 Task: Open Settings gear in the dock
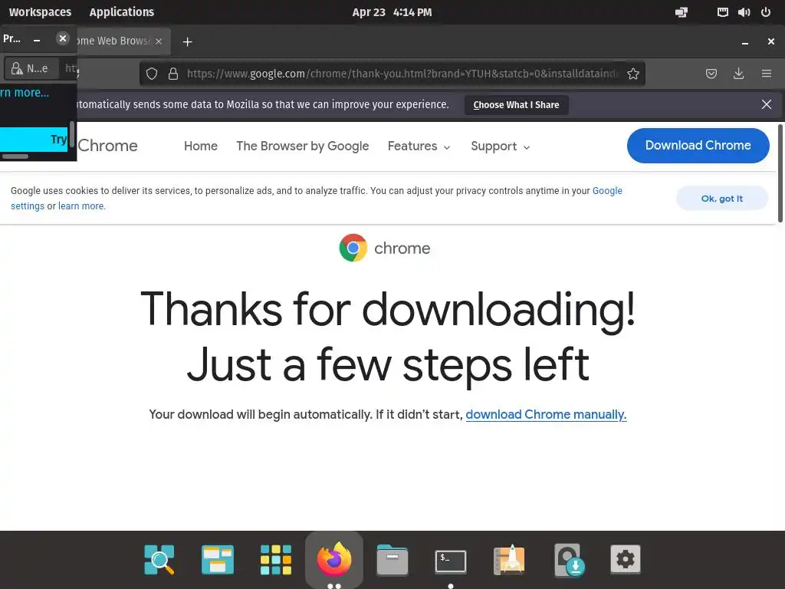(x=626, y=559)
